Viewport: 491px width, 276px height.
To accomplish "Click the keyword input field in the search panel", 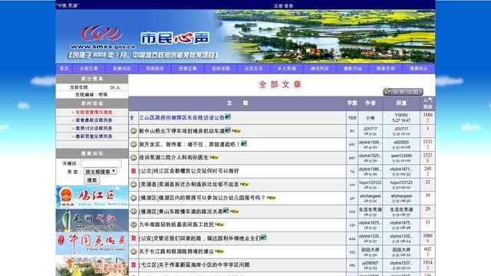I will click(x=101, y=163).
